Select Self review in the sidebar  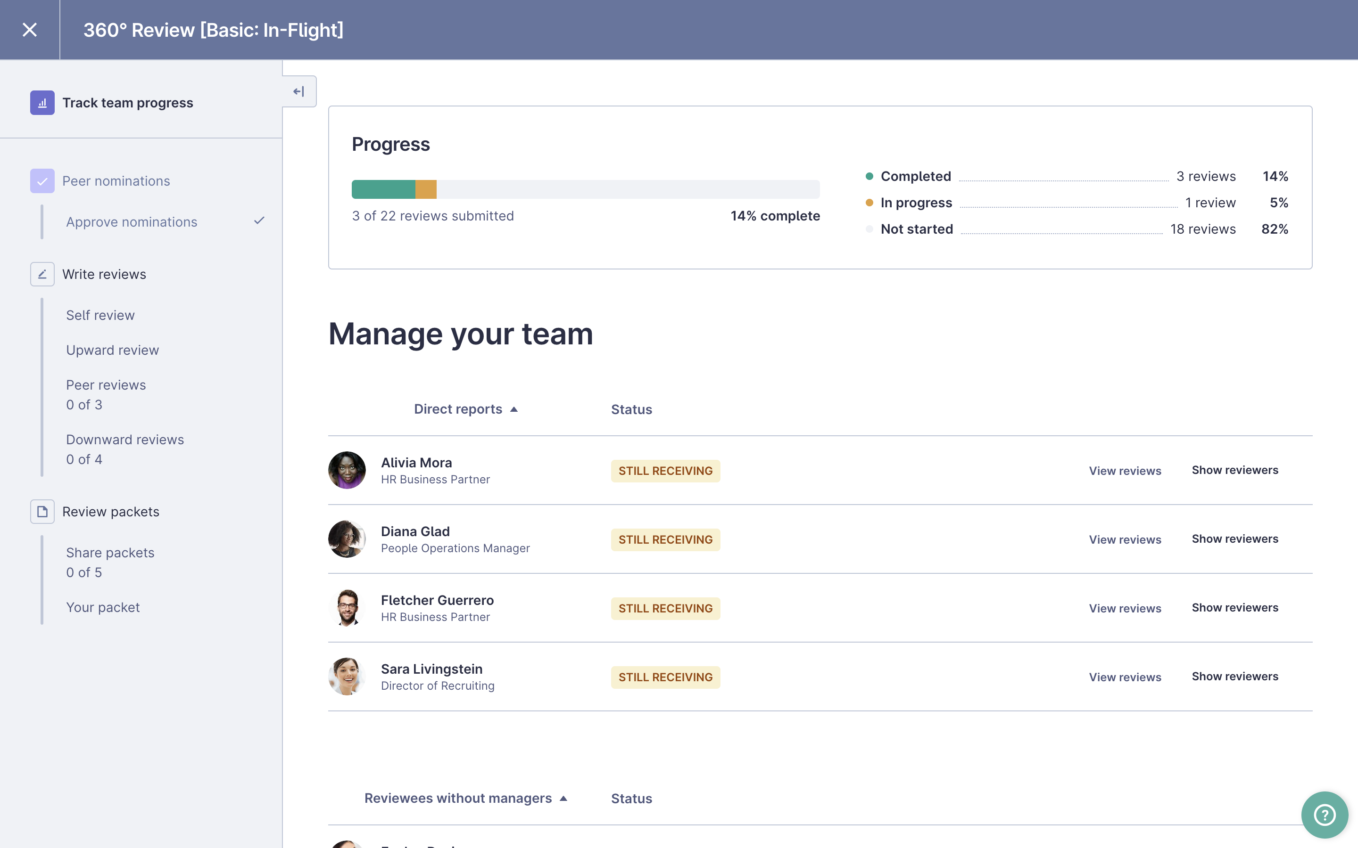coord(100,315)
